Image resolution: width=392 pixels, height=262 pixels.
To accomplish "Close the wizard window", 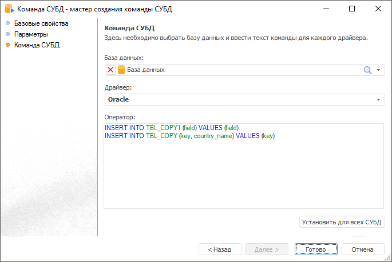I will [x=378, y=9].
